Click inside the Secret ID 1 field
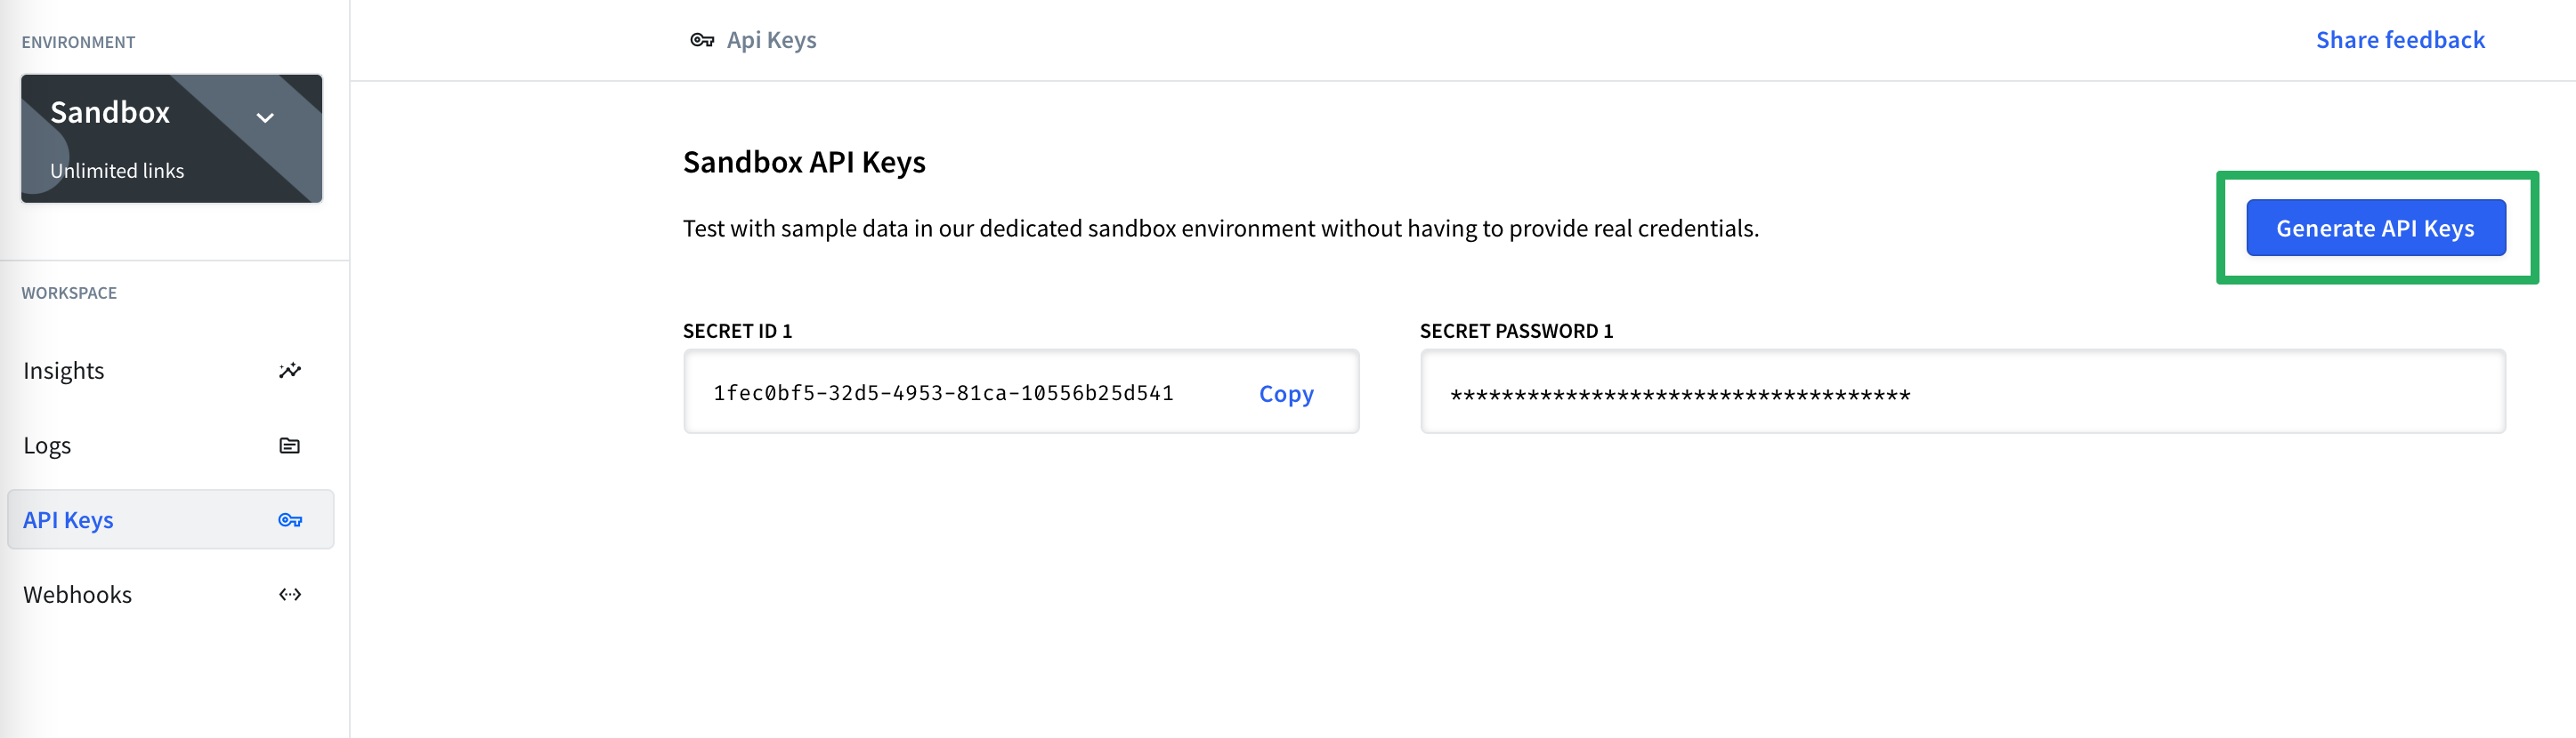 coord(1021,391)
